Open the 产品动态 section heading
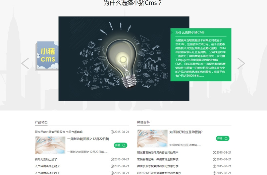Image resolution: width=267 pixels, height=175 pixels. [x=41, y=122]
